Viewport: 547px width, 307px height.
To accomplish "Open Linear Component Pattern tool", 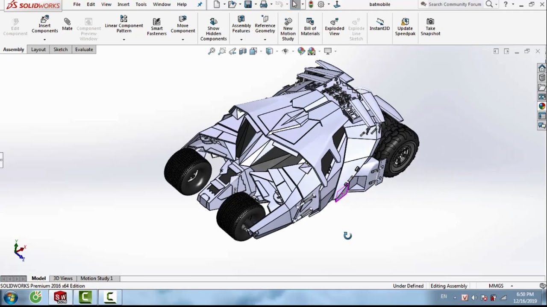I will [124, 25].
